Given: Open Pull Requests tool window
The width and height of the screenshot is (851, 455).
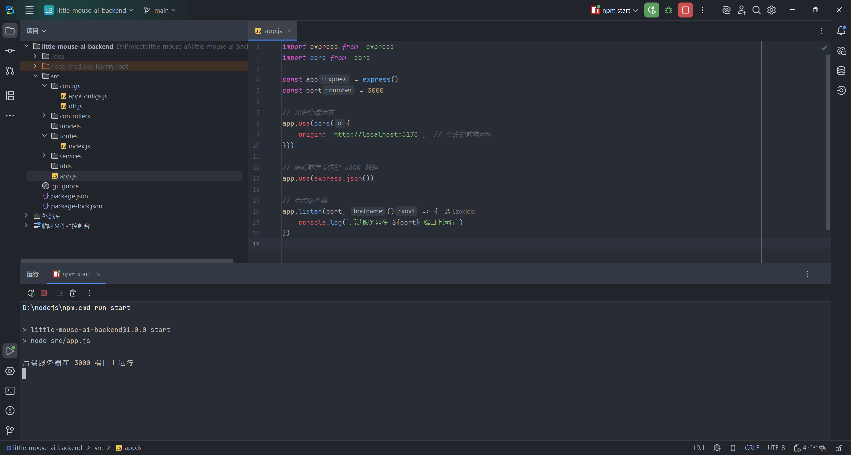Looking at the screenshot, I should (10, 71).
